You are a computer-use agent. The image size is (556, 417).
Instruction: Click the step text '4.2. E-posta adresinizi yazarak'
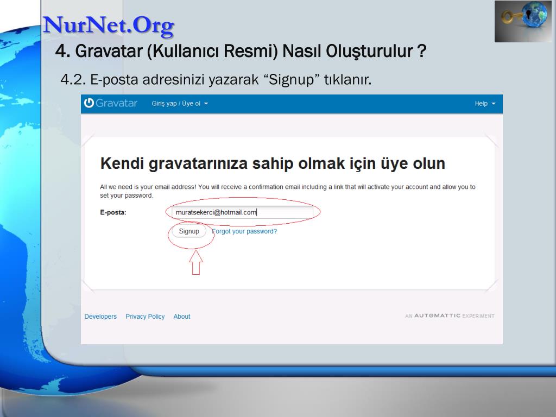216,79
